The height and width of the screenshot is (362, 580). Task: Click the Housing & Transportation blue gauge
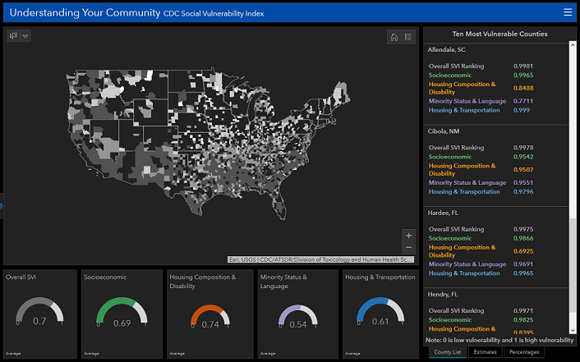tap(380, 313)
